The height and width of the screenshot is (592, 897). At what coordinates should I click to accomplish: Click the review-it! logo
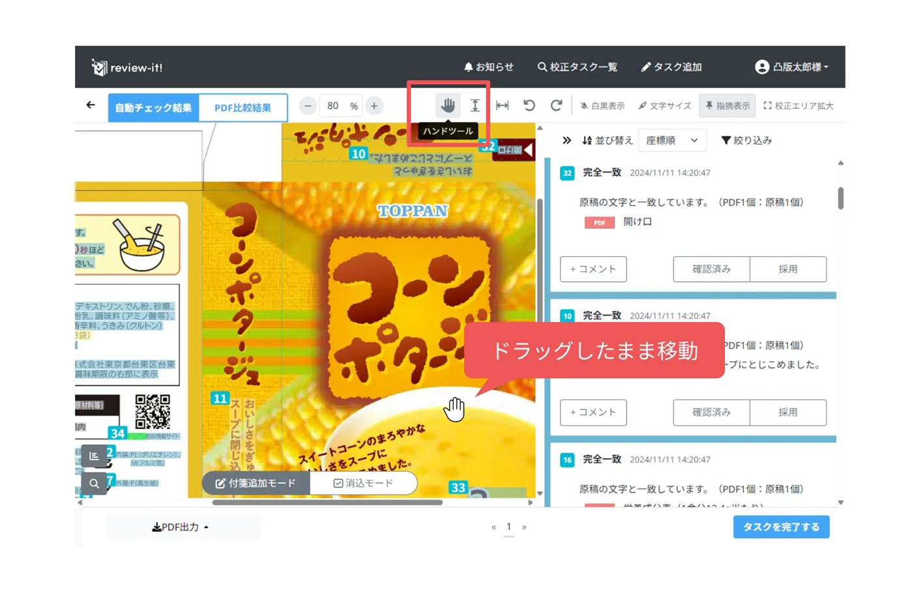tap(127, 67)
